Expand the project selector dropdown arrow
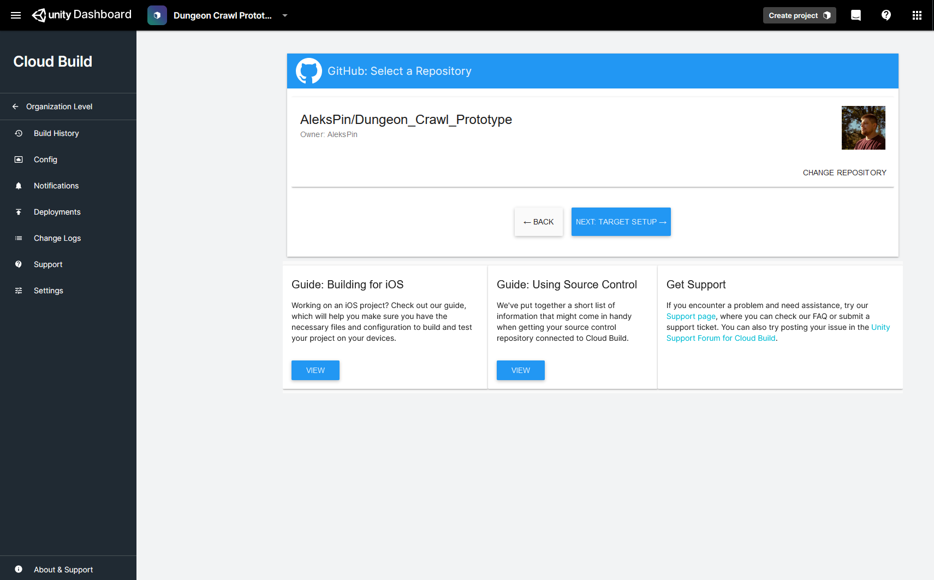The image size is (934, 580). (285, 15)
